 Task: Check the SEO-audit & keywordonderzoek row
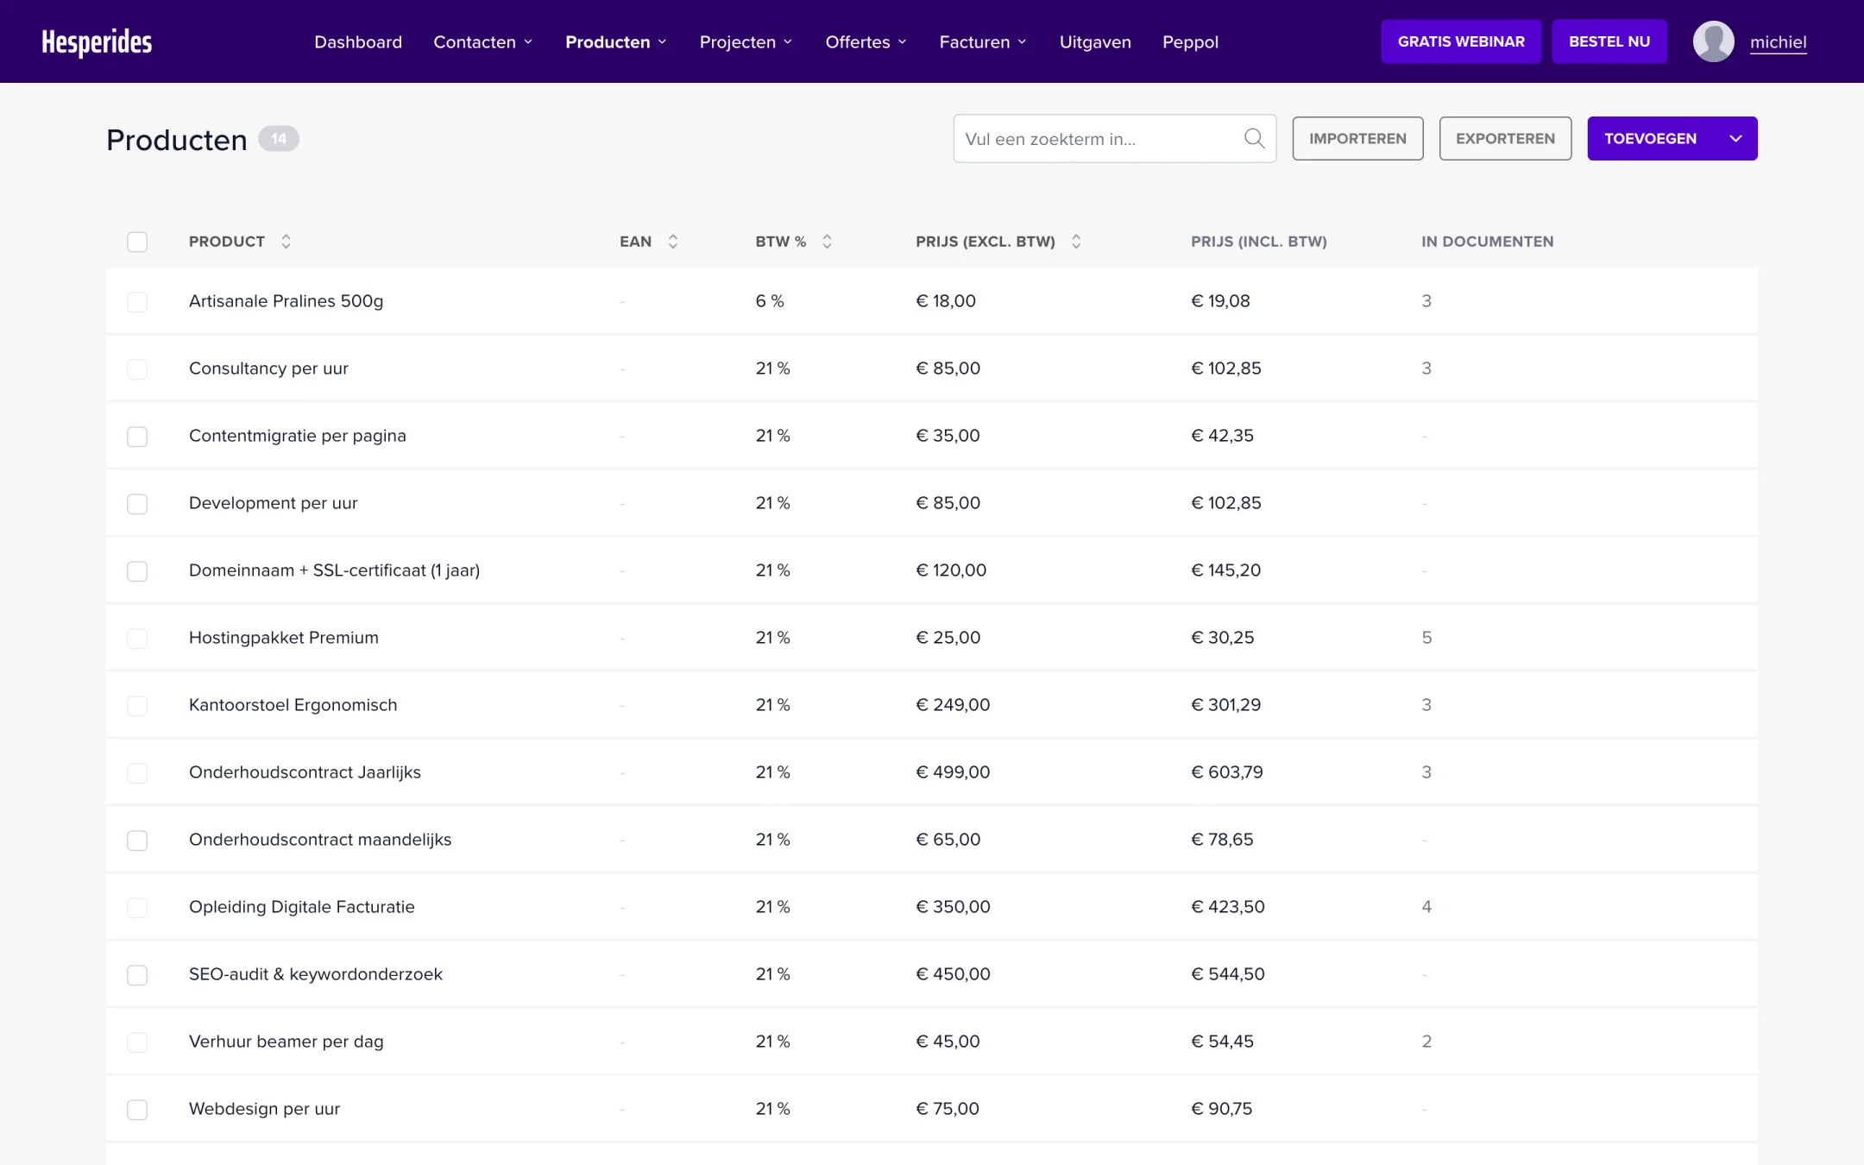[137, 974]
